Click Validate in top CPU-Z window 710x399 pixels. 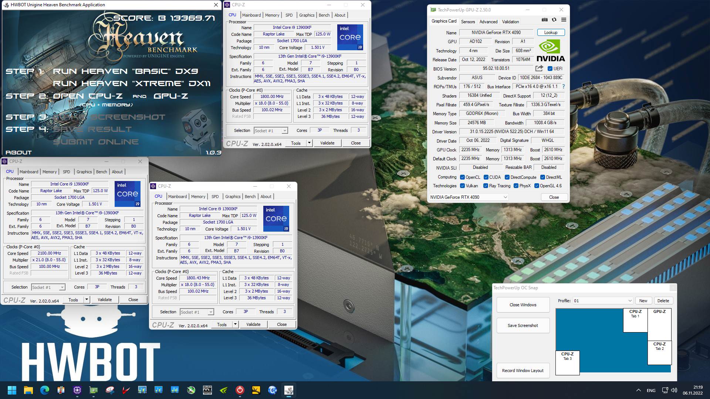327,143
